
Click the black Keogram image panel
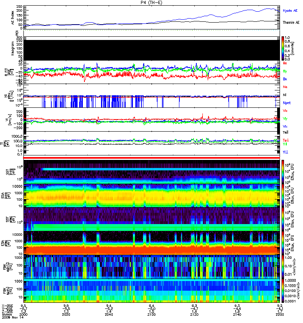151,50
